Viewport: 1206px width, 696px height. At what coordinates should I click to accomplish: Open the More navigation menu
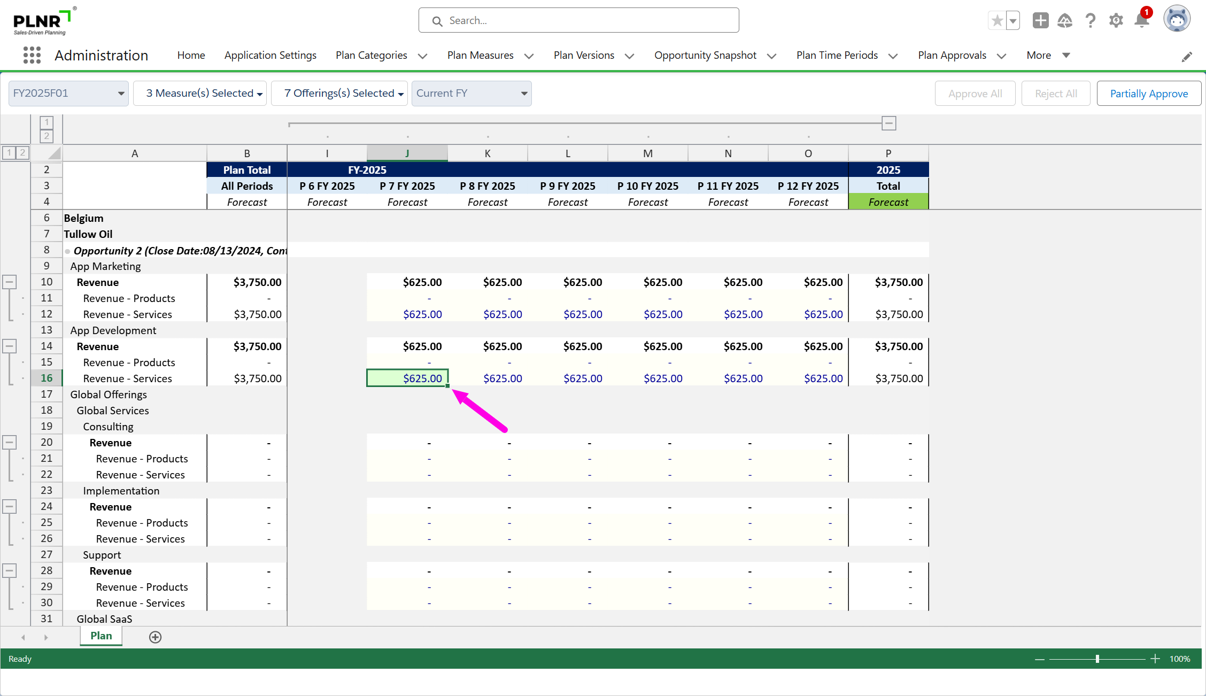point(1047,56)
